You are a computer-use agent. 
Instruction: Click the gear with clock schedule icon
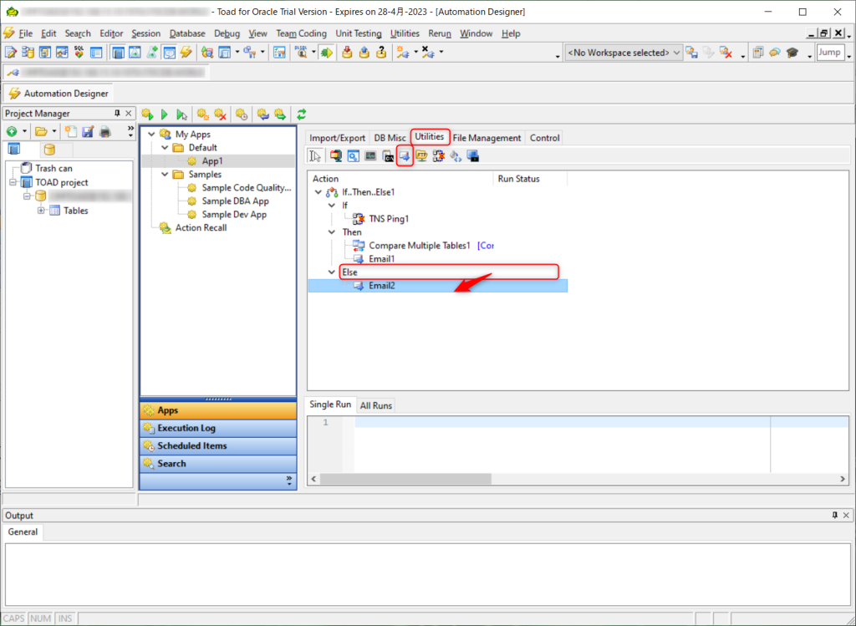[x=242, y=115]
